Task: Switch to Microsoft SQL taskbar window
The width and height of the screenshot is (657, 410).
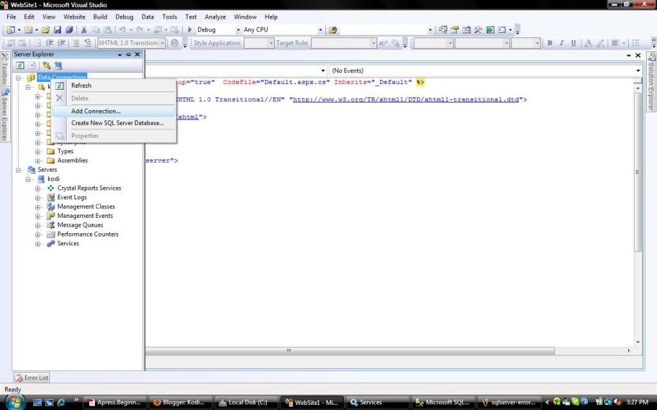Action: pyautogui.click(x=443, y=402)
